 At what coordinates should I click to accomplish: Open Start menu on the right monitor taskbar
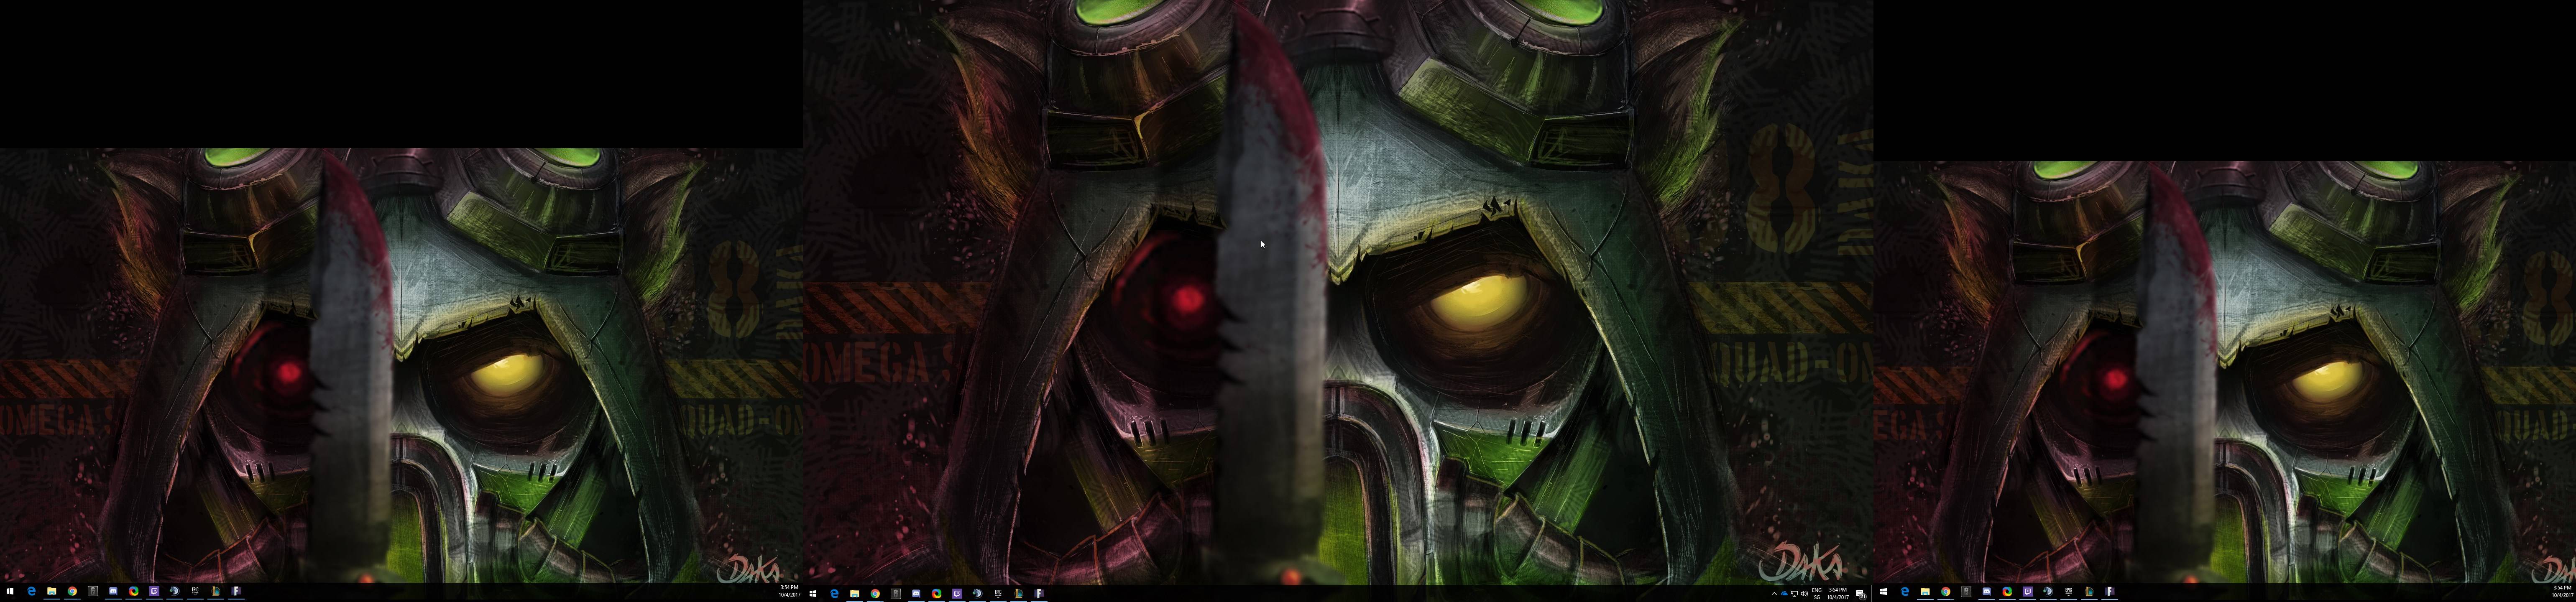(1884, 592)
